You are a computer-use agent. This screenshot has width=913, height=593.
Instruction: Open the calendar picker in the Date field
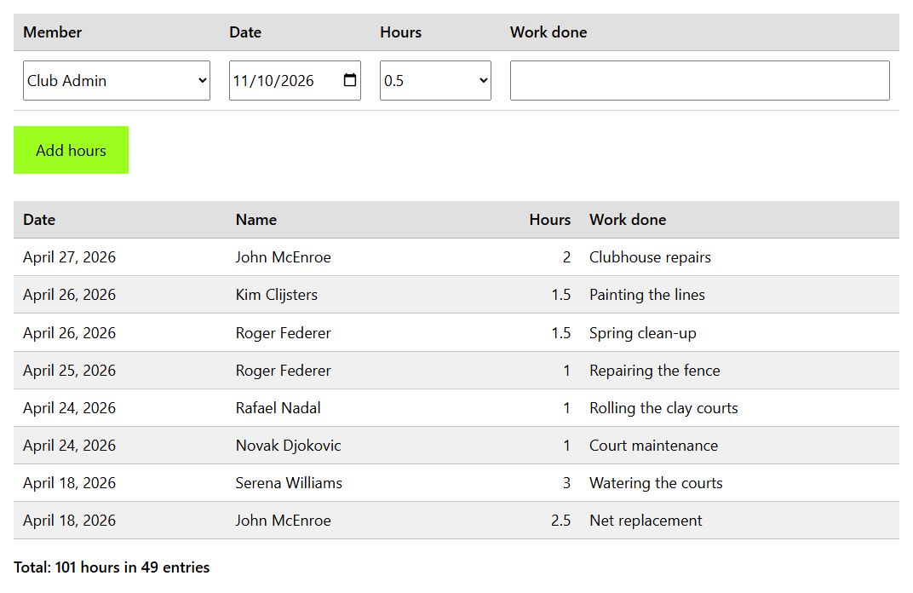tap(349, 80)
